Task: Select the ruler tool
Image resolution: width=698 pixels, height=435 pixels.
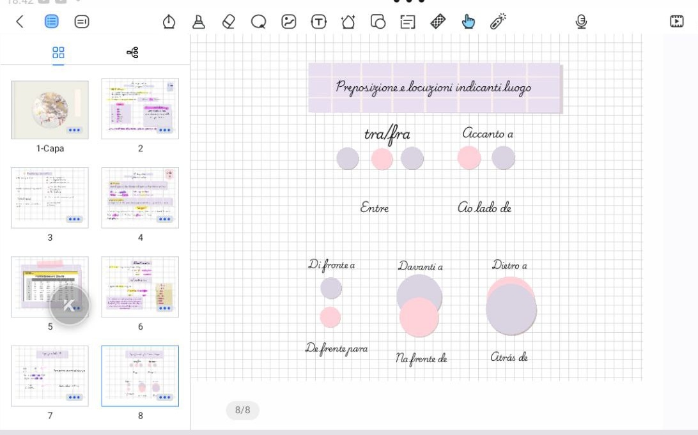Action: 438,21
